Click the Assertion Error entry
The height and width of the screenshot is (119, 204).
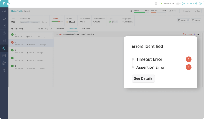(x=151, y=67)
